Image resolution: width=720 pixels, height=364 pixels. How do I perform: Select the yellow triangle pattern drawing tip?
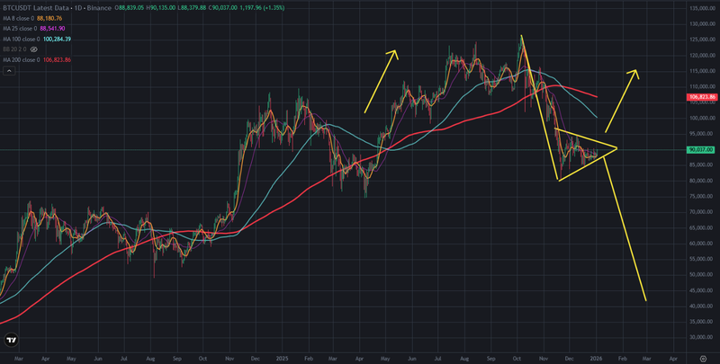pyautogui.click(x=615, y=147)
